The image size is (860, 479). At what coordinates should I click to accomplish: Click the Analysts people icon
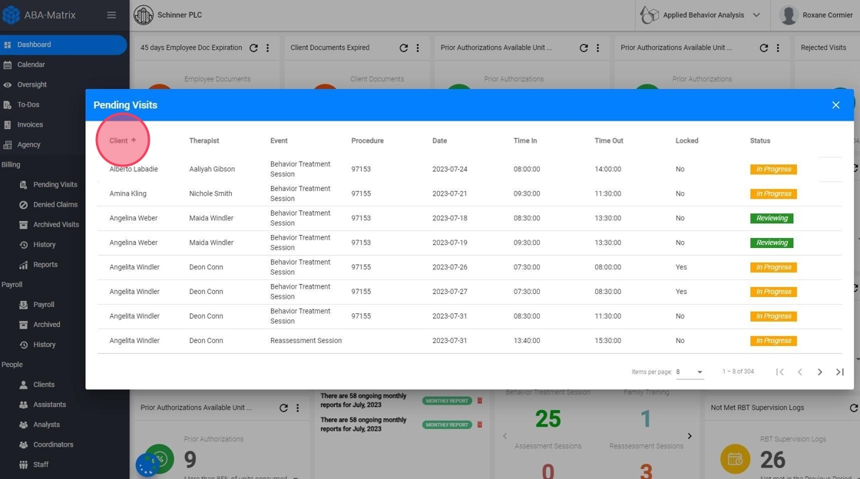coord(23,424)
